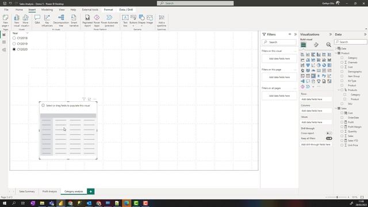Expand the Date table
This screenshot has height=207, width=368.
[336, 48]
